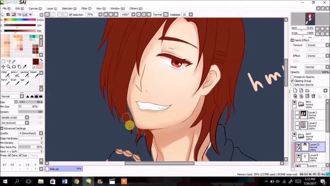Select the sharpest peaked brush edge shape
Viewport: 330px width, 186px height.
coord(27,97)
